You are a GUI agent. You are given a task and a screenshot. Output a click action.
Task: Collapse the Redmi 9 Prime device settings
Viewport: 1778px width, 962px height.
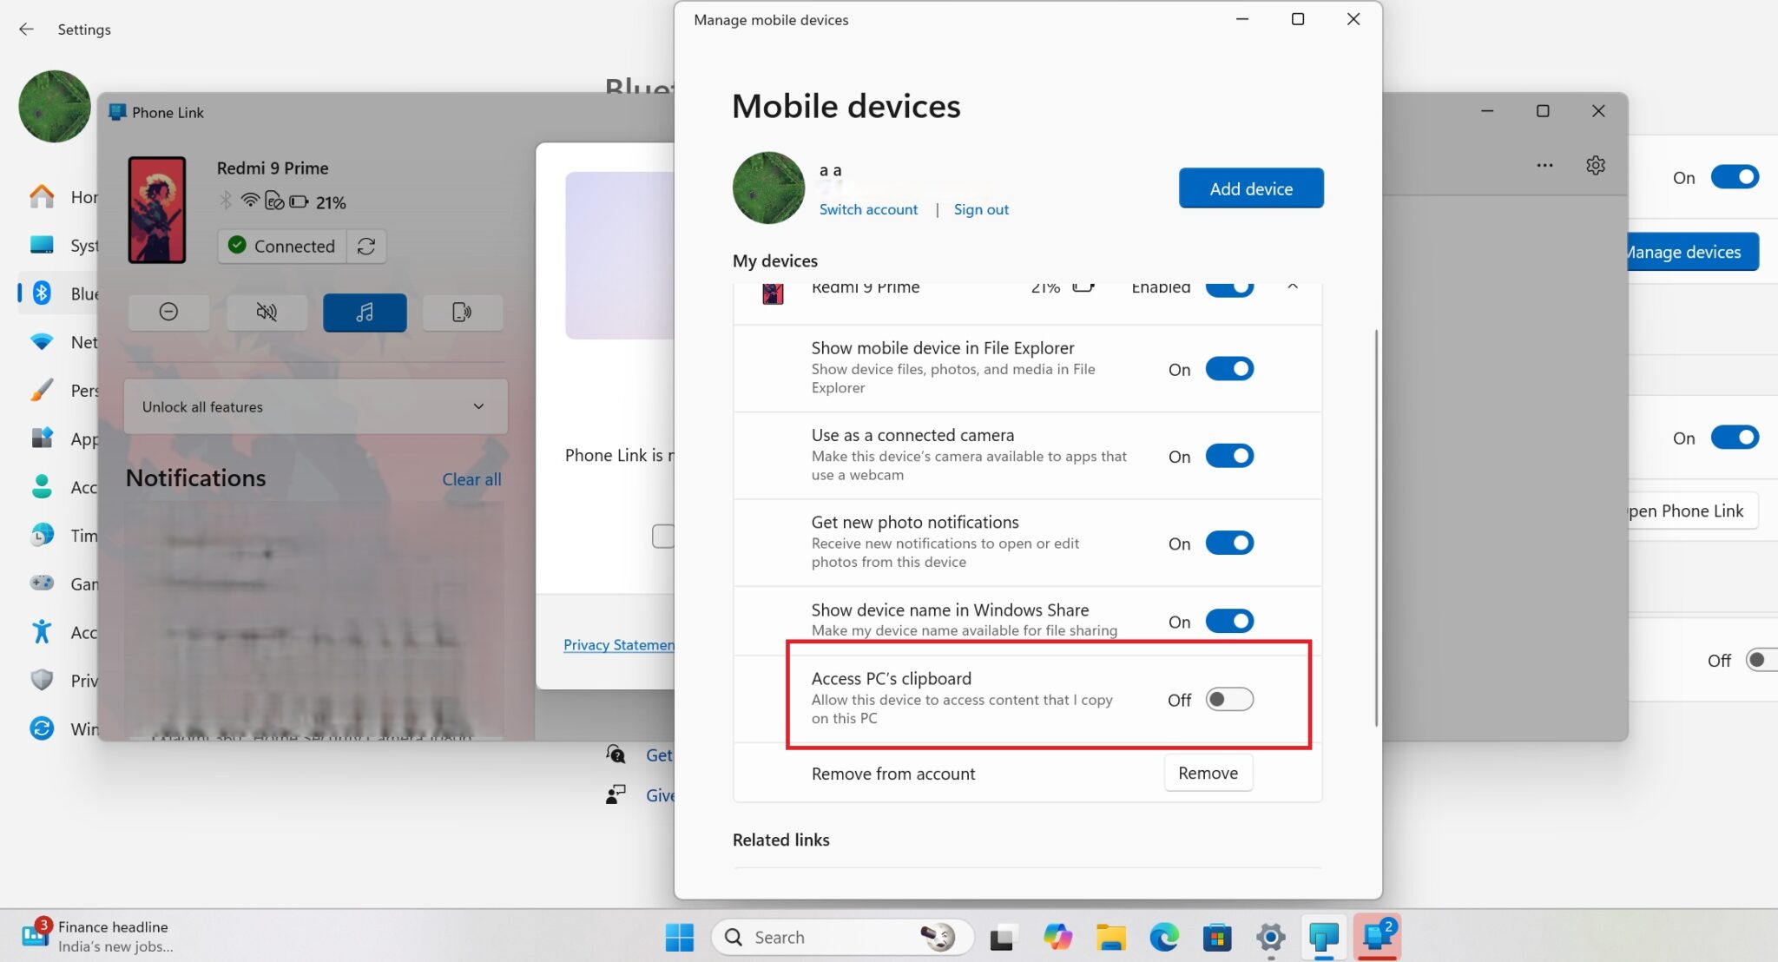coord(1292,287)
